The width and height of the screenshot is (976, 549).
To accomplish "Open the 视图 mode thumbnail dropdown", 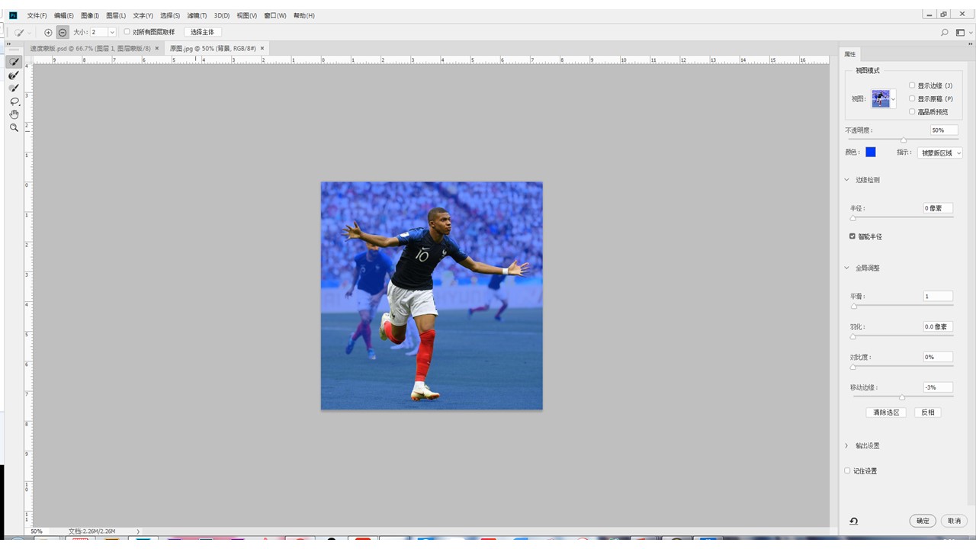I will (x=884, y=98).
